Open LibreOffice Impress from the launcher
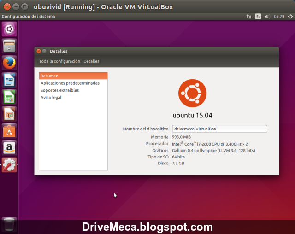Screen dimensions: 295x234 (x=9, y=114)
